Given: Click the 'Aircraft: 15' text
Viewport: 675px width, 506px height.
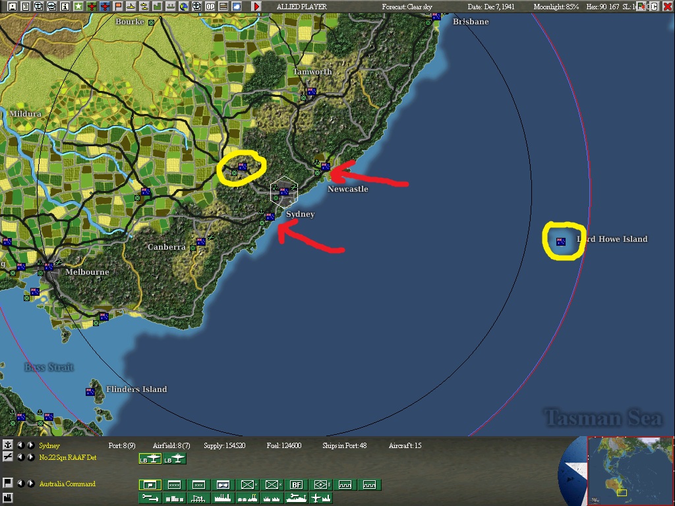Looking at the screenshot, I should click(405, 445).
